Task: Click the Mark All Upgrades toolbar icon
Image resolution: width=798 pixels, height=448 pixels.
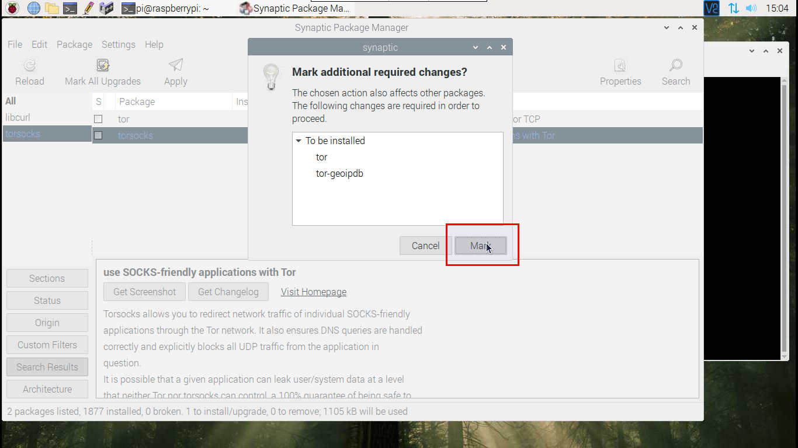Action: pos(103,65)
